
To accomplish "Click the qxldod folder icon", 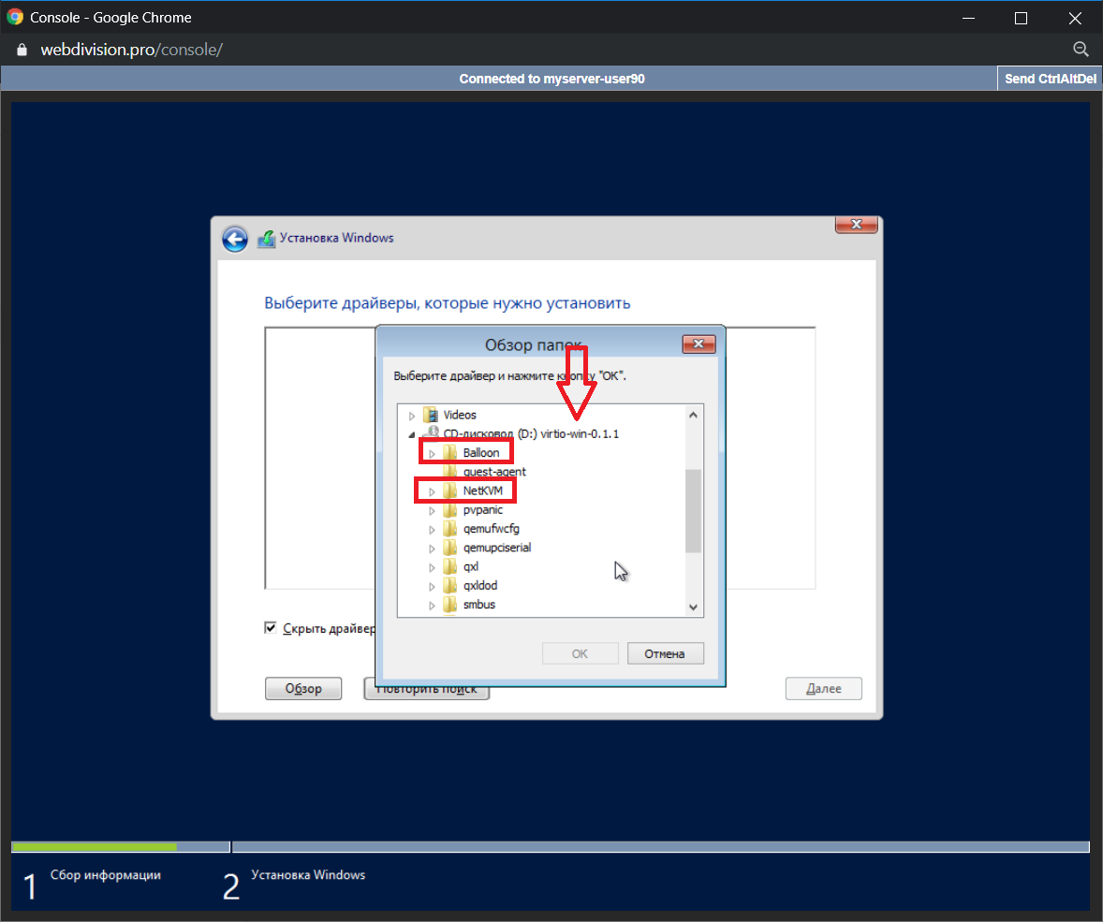I will [450, 586].
